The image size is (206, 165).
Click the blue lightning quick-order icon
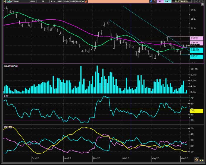151,1
